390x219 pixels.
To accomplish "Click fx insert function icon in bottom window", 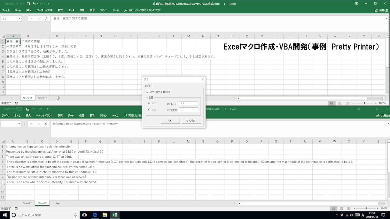I will click(x=46, y=124).
